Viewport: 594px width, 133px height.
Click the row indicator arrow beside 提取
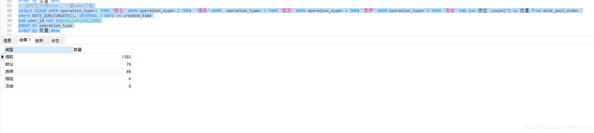click(x=3, y=57)
